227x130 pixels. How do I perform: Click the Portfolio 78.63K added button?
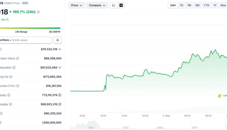click(26, 40)
